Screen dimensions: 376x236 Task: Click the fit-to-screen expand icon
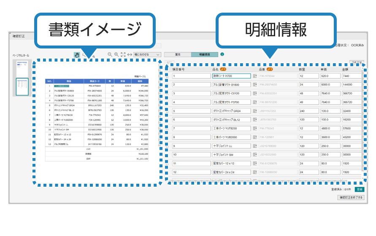(x=123, y=54)
